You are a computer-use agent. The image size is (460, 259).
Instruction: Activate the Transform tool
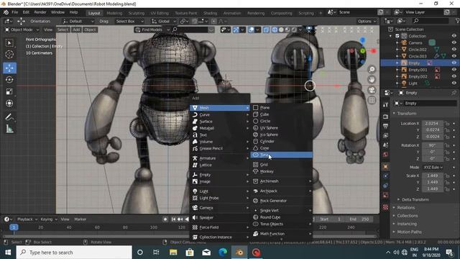(9, 104)
